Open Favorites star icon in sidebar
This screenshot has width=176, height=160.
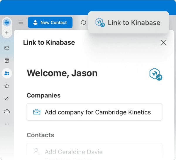coord(7,86)
